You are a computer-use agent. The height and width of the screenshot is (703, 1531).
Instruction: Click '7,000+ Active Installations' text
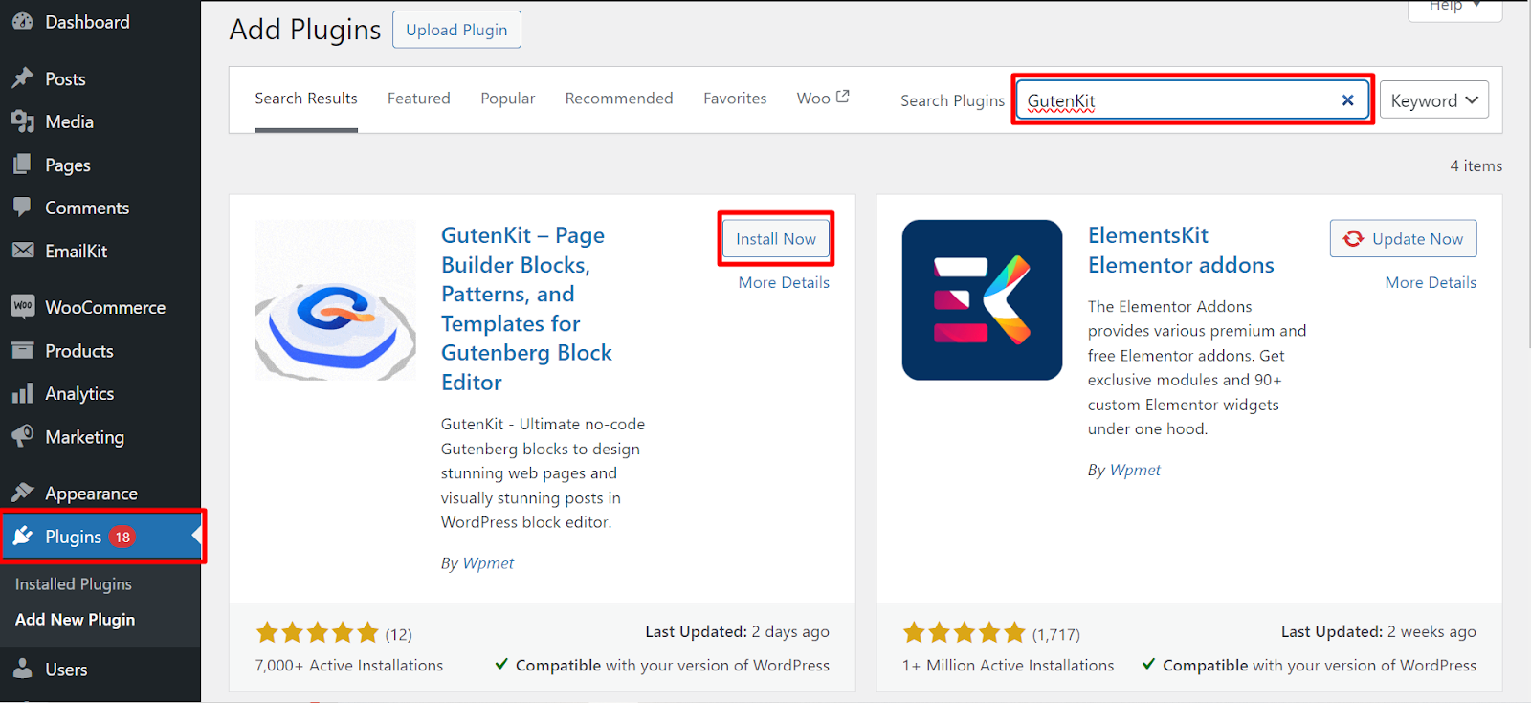click(349, 665)
